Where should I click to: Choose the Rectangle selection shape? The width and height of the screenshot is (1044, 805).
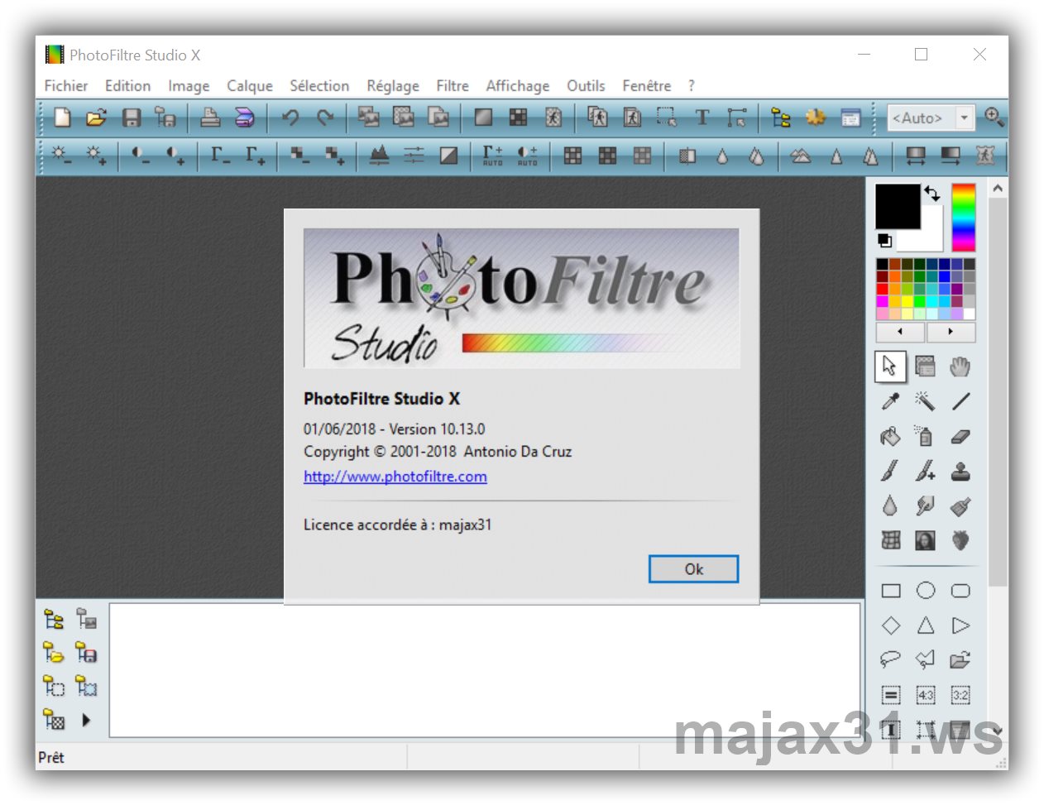coord(891,591)
